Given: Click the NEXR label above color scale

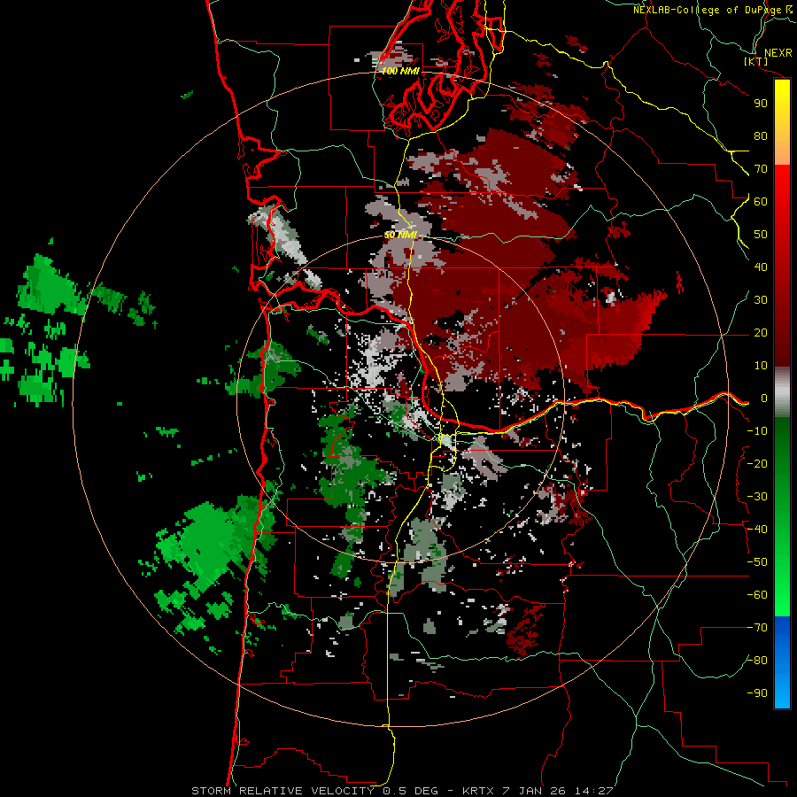Looking at the screenshot, I should 778,52.
